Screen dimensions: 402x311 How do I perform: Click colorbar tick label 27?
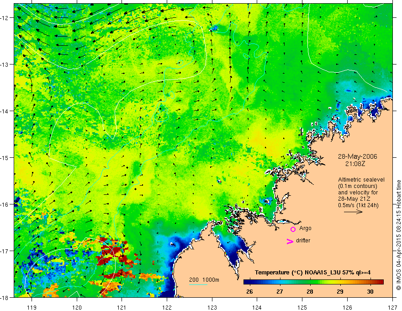coord(280,291)
